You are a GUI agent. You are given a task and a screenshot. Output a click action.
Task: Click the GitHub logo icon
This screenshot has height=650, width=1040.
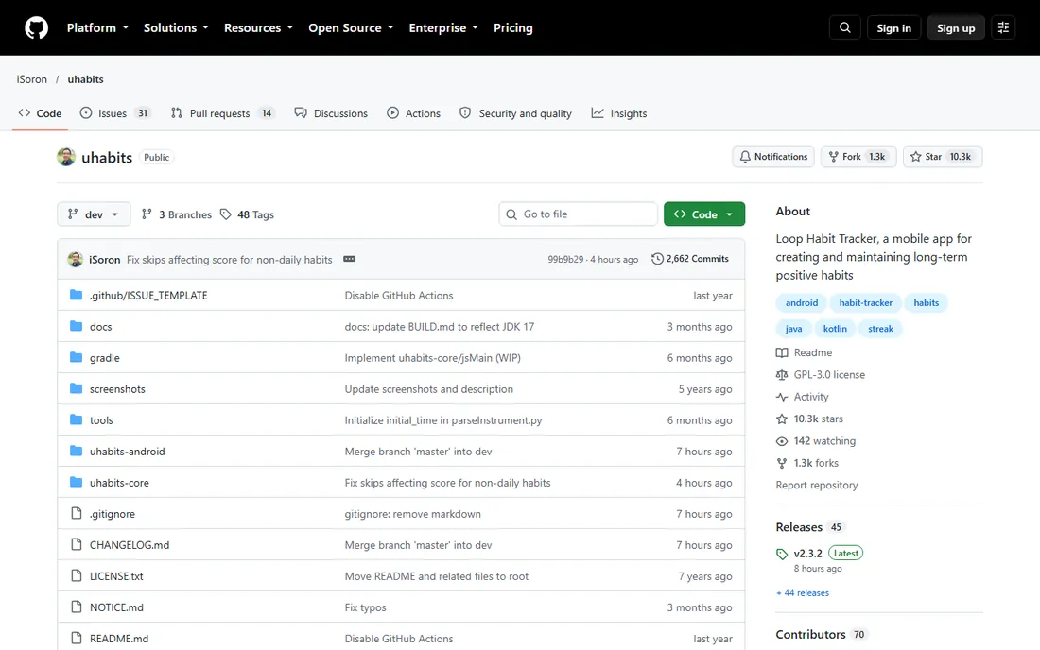tap(37, 27)
